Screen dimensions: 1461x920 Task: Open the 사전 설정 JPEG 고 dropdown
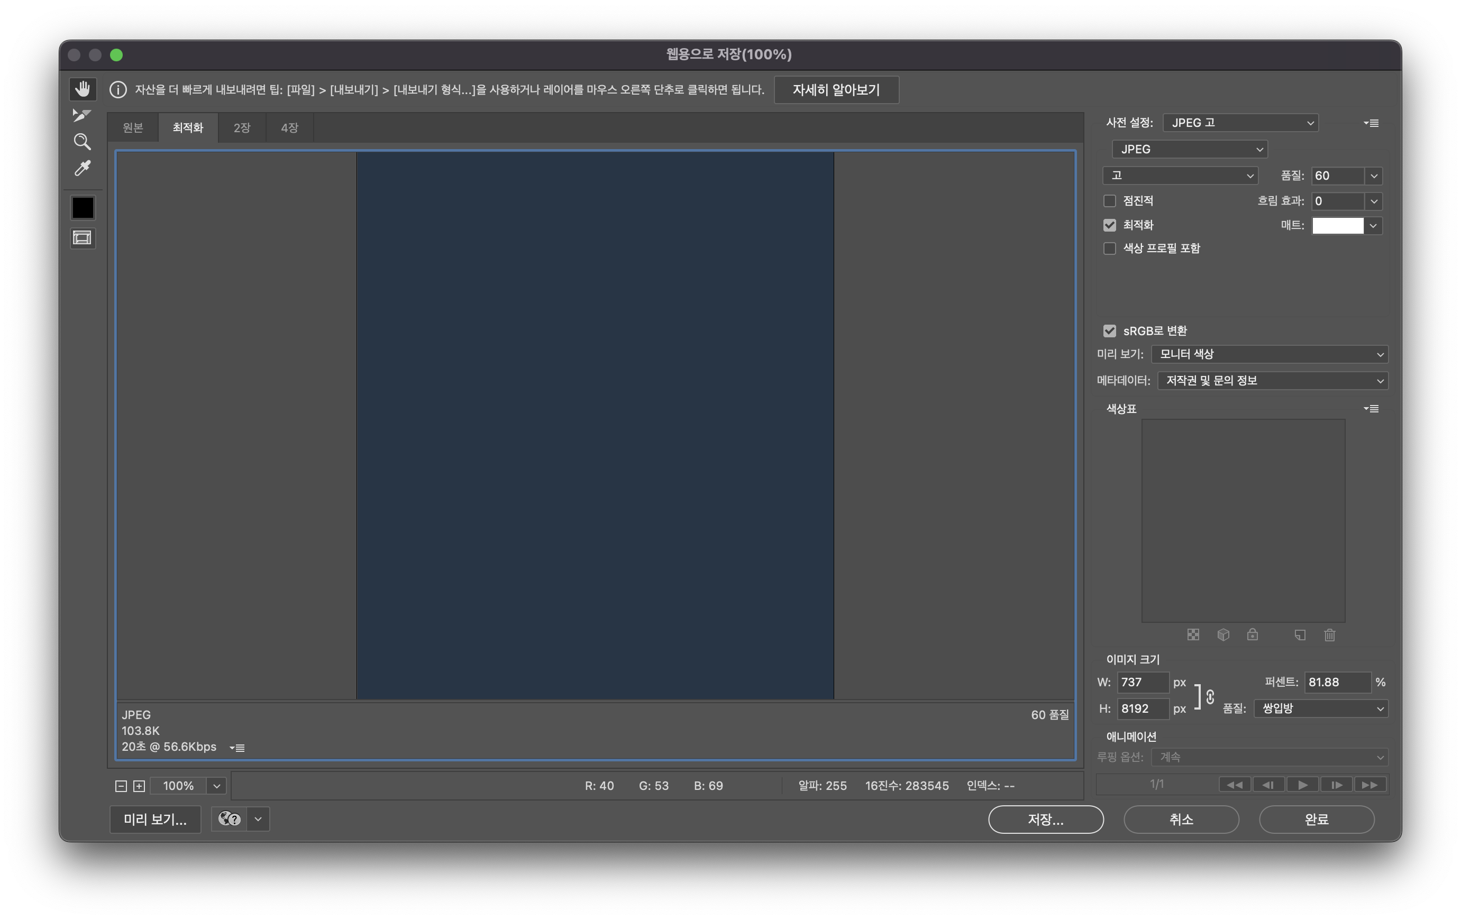[x=1240, y=123]
